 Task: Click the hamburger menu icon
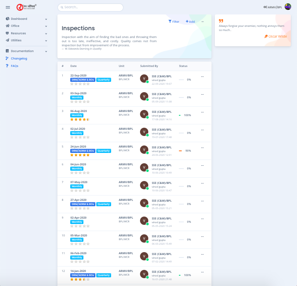click(8, 7)
